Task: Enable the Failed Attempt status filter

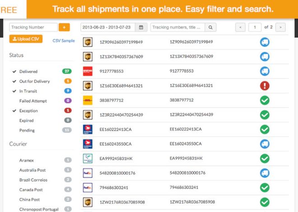Action: click(x=33, y=101)
